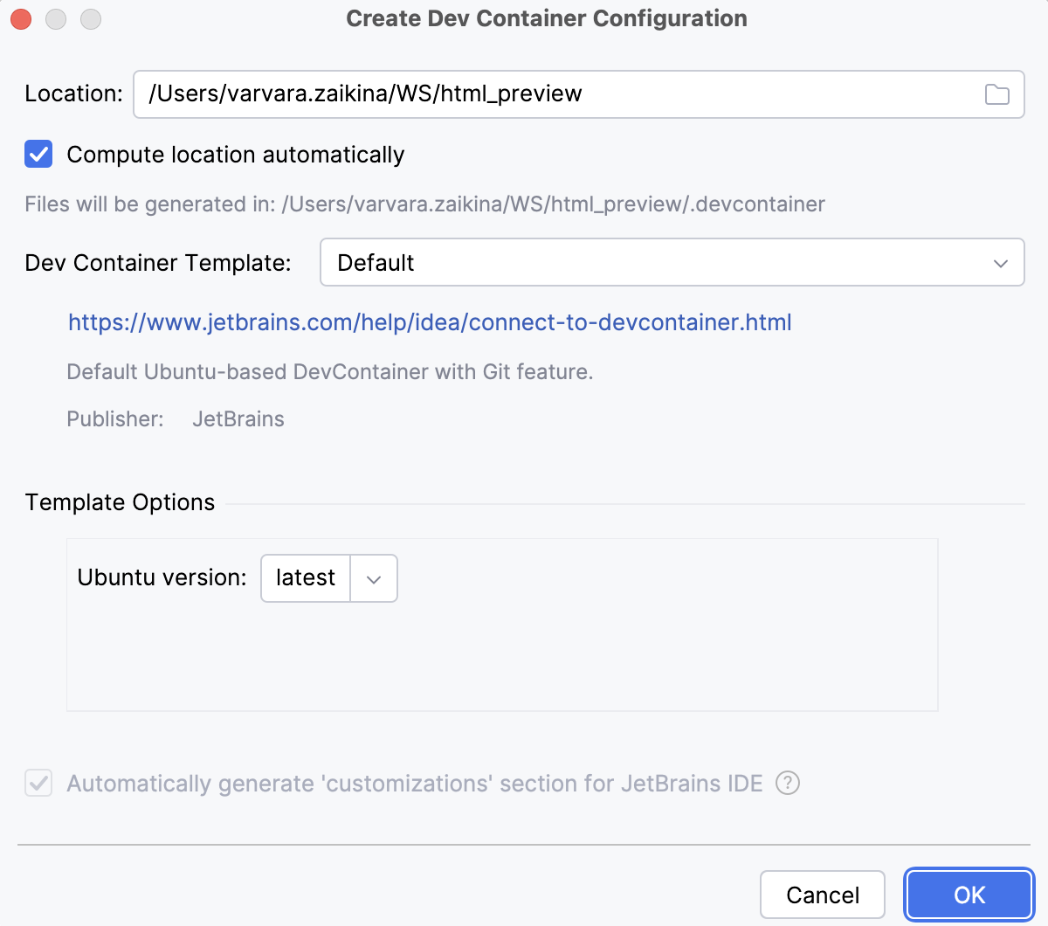Viewport: 1048px width, 926px height.
Task: Open the Dev Container Template selector
Action: click(672, 262)
